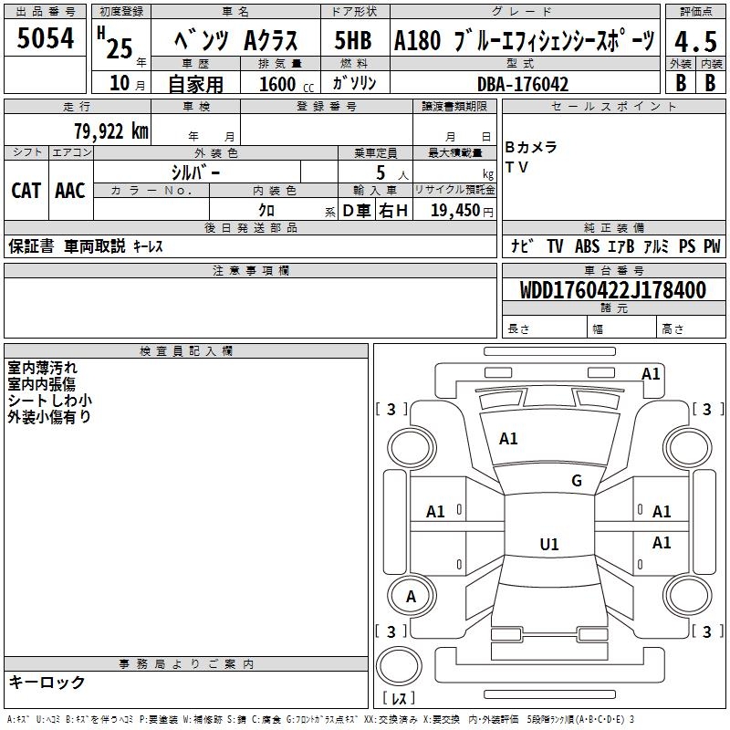Click 'ナビ' in genuine equipment
This screenshot has width=730, height=730.
[x=522, y=245]
